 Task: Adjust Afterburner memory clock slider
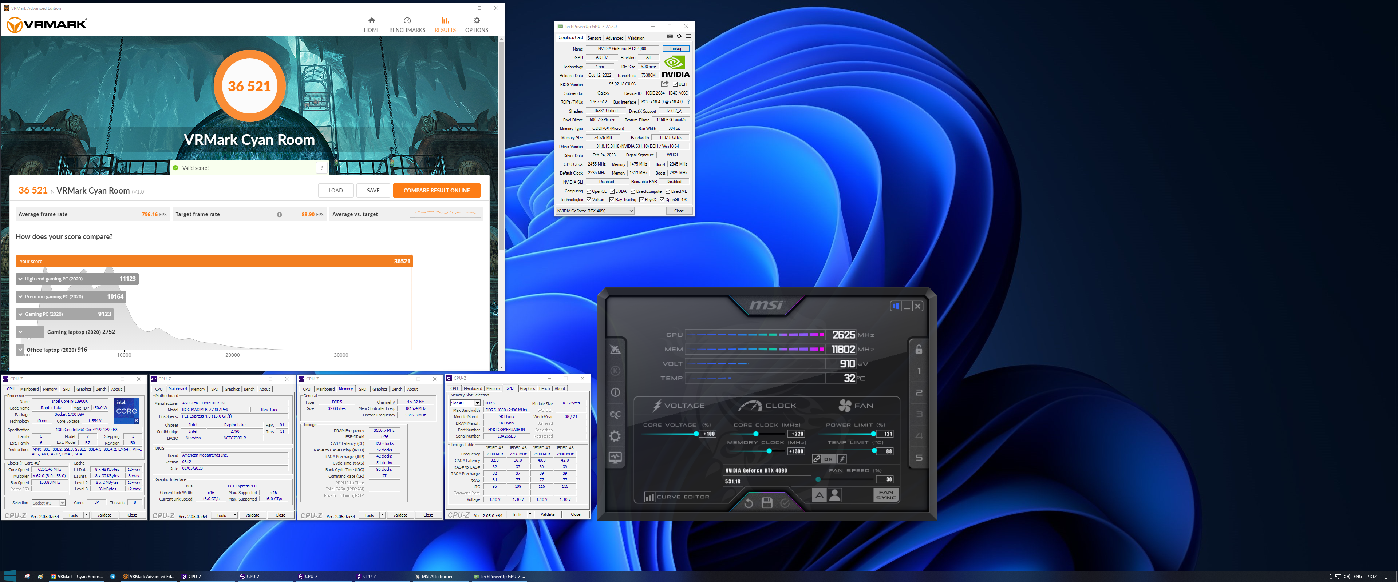(769, 451)
